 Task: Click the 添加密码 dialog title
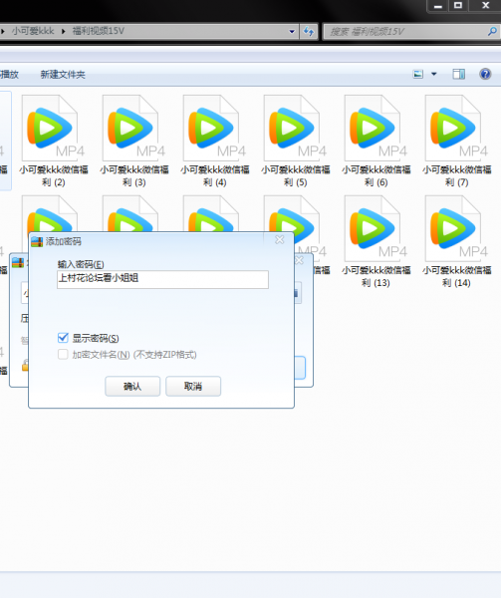(63, 241)
